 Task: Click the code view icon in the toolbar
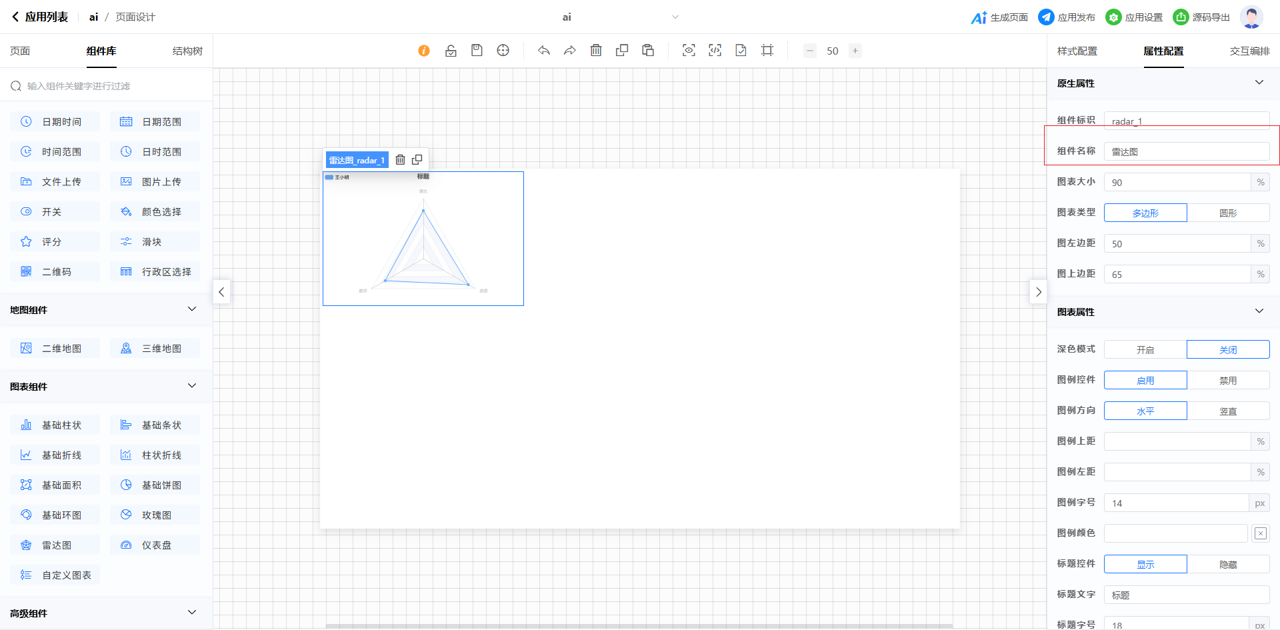pyautogui.click(x=715, y=51)
